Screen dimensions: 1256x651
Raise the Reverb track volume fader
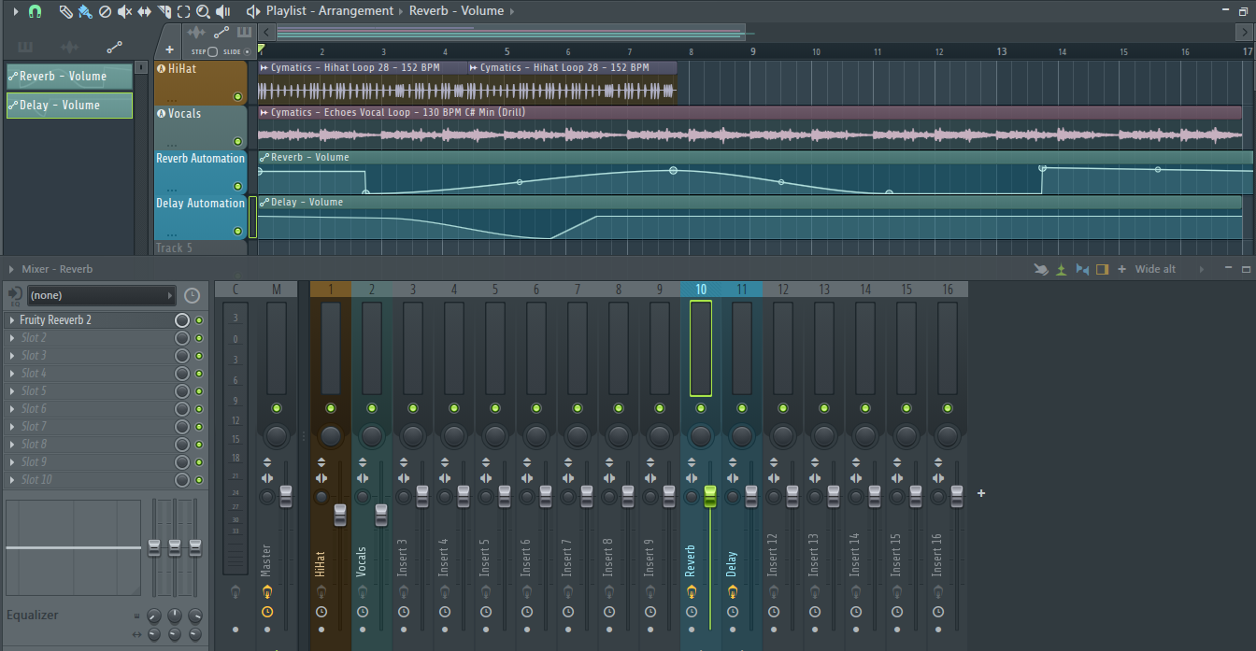point(711,496)
